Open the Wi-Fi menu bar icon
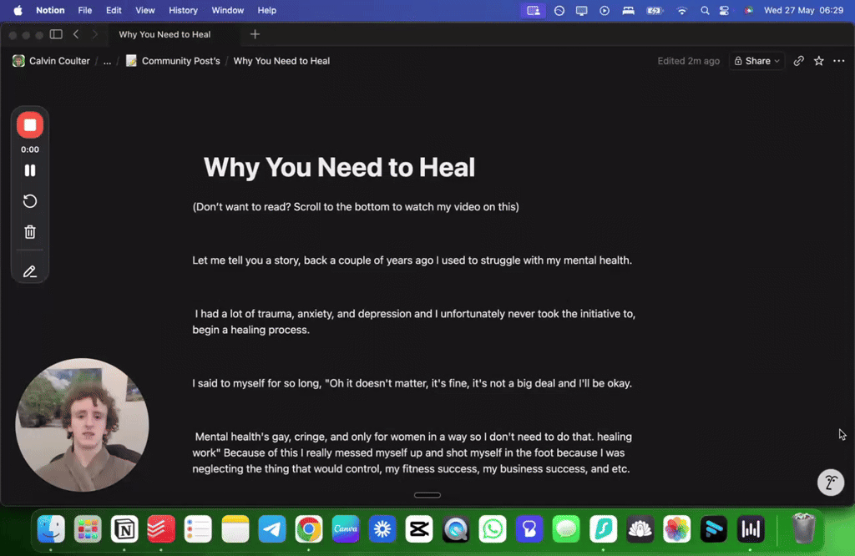The image size is (855, 556). tap(681, 10)
